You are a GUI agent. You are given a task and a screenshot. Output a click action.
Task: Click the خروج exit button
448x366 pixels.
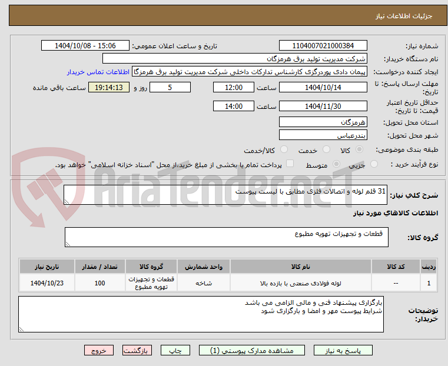(99, 350)
